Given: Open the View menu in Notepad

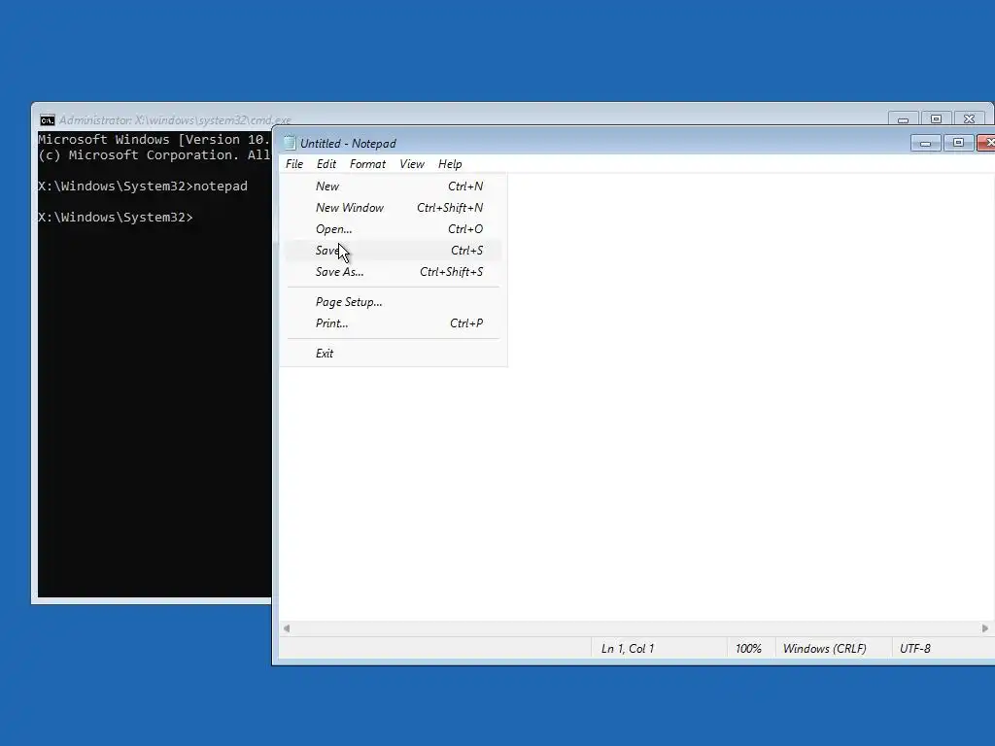Looking at the screenshot, I should point(412,163).
